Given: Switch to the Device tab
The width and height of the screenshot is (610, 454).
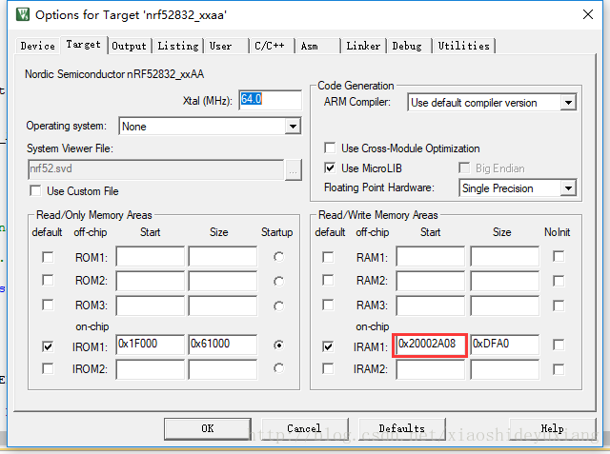Looking at the screenshot, I should (x=38, y=46).
